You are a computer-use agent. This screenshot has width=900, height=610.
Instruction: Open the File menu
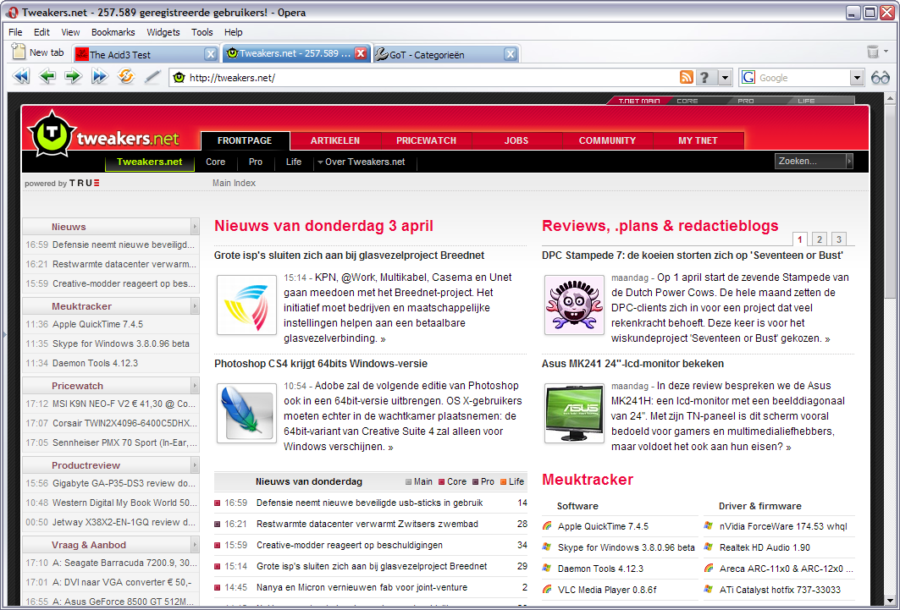(x=15, y=32)
